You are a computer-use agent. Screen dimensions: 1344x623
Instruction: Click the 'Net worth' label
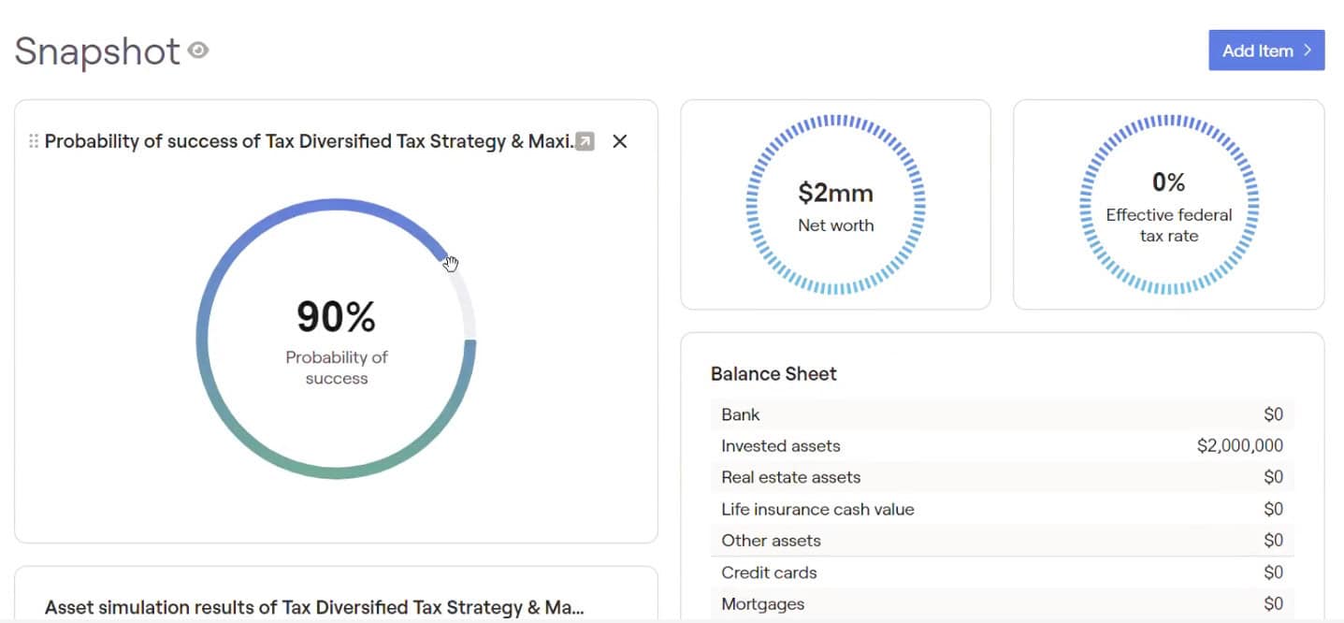click(x=835, y=225)
